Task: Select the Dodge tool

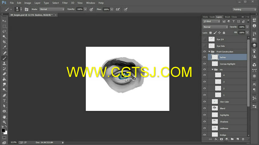Action: point(4,90)
